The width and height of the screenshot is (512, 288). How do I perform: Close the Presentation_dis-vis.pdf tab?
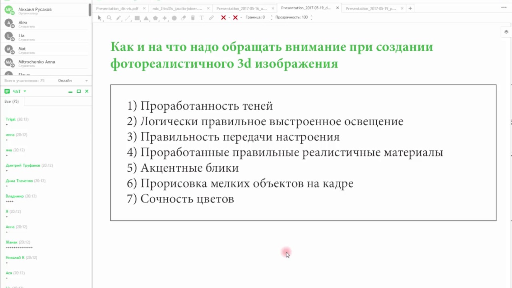pos(144,8)
